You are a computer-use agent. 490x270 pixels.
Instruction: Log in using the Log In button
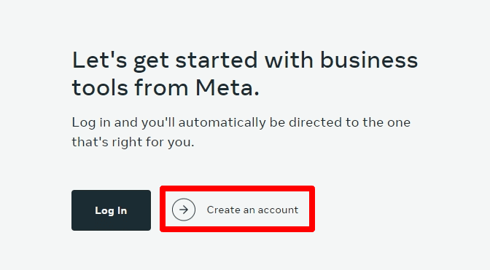112,210
